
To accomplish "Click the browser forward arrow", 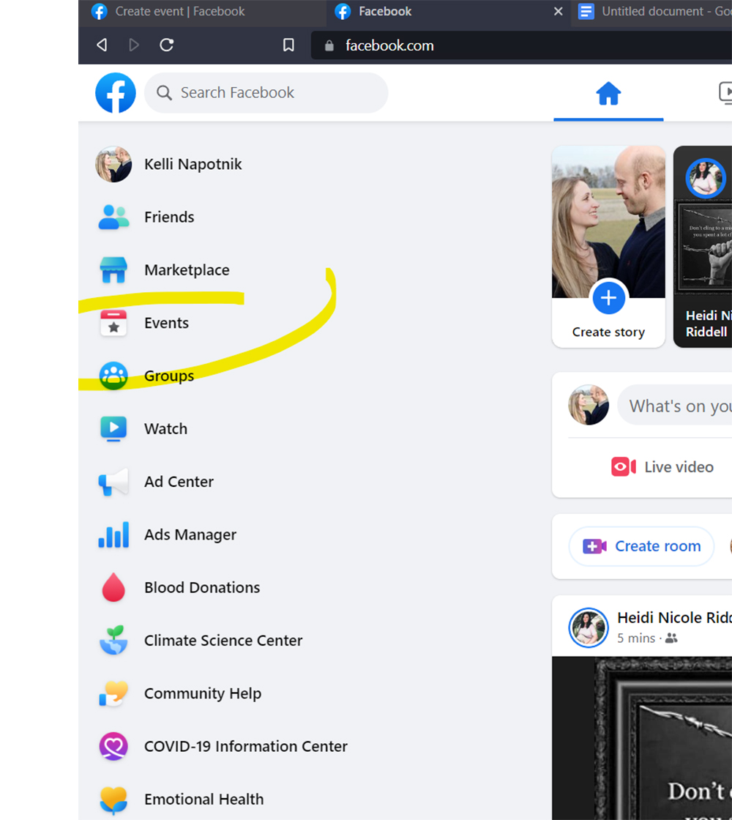I will coord(134,45).
